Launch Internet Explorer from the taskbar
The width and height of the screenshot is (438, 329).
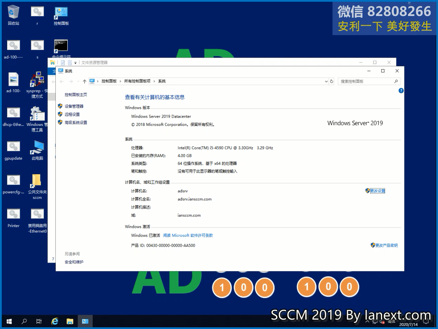pos(55,321)
